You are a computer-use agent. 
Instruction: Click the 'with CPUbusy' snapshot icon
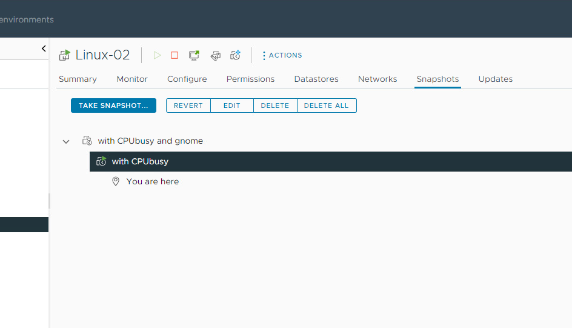(101, 161)
